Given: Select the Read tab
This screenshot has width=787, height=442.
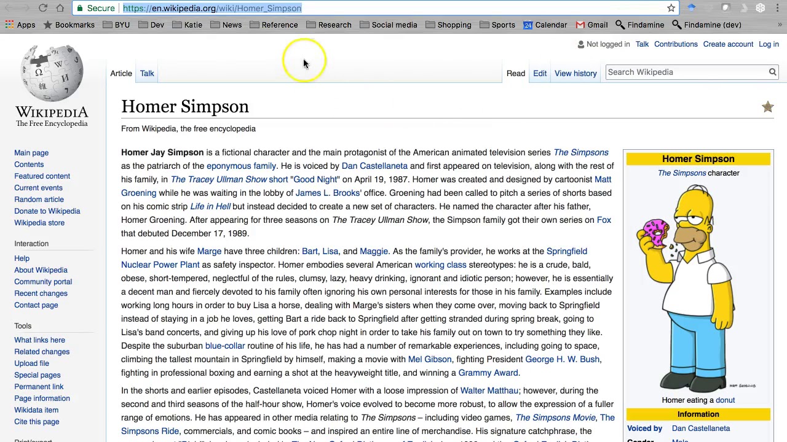Looking at the screenshot, I should (516, 73).
